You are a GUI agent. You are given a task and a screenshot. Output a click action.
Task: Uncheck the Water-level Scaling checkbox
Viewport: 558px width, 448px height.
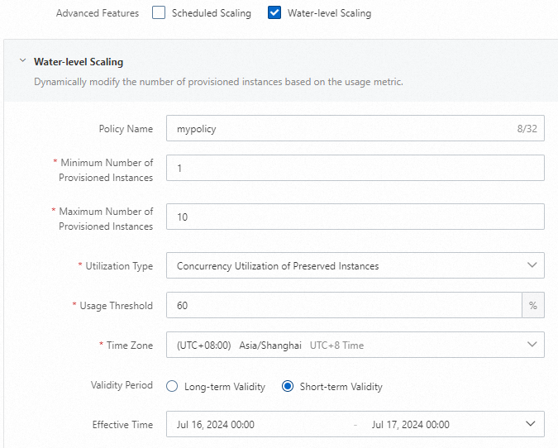(x=275, y=13)
